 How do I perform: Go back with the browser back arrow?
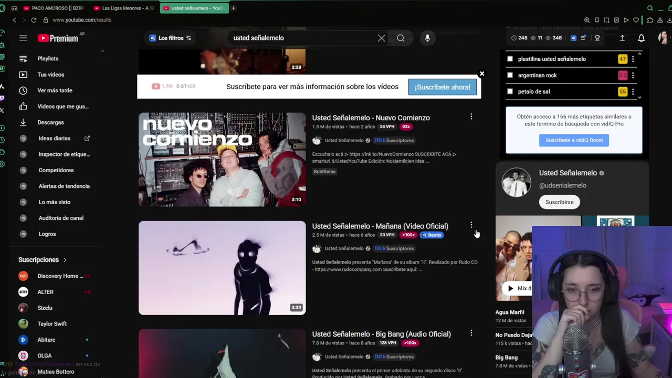(x=14, y=20)
